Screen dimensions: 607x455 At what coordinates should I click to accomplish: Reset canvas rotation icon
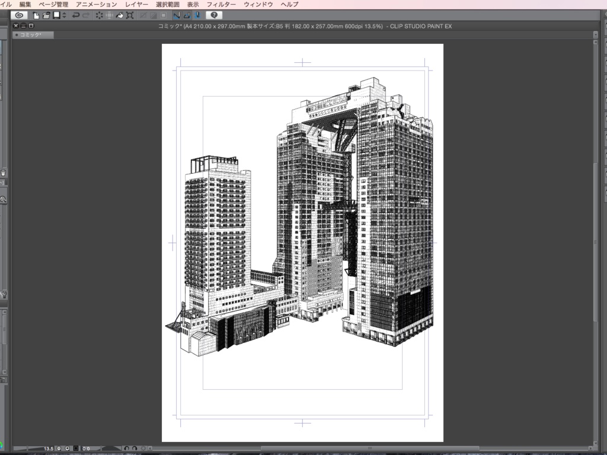[143, 448]
